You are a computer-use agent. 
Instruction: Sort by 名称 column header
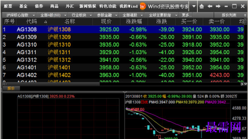point(69,22)
